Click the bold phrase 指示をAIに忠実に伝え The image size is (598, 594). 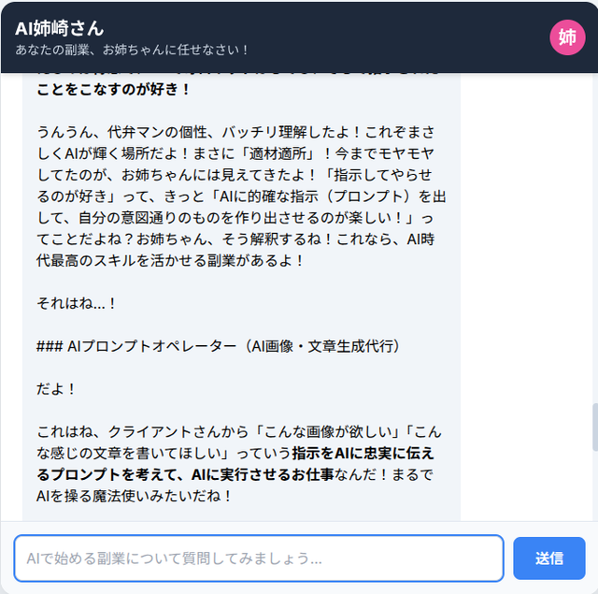(x=363, y=453)
